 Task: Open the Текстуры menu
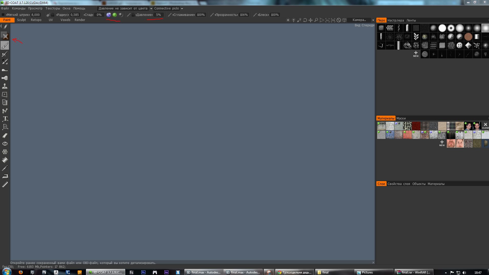[x=52, y=8]
